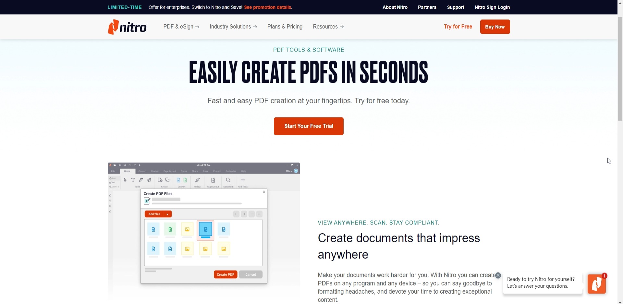
Task: Open the Nitro chat widget icon
Action: click(x=596, y=284)
